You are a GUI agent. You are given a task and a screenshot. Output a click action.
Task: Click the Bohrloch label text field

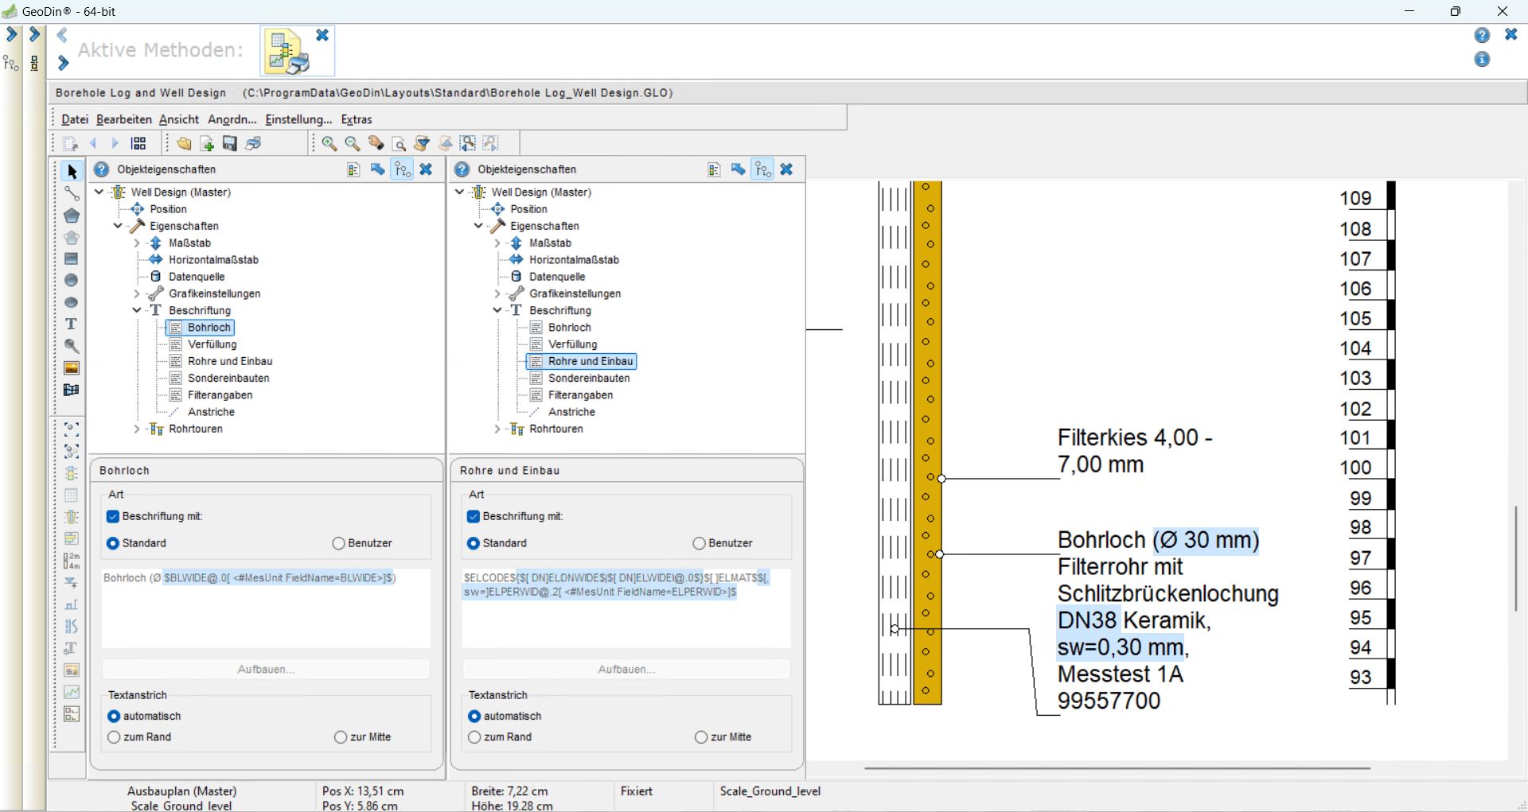coord(266,608)
